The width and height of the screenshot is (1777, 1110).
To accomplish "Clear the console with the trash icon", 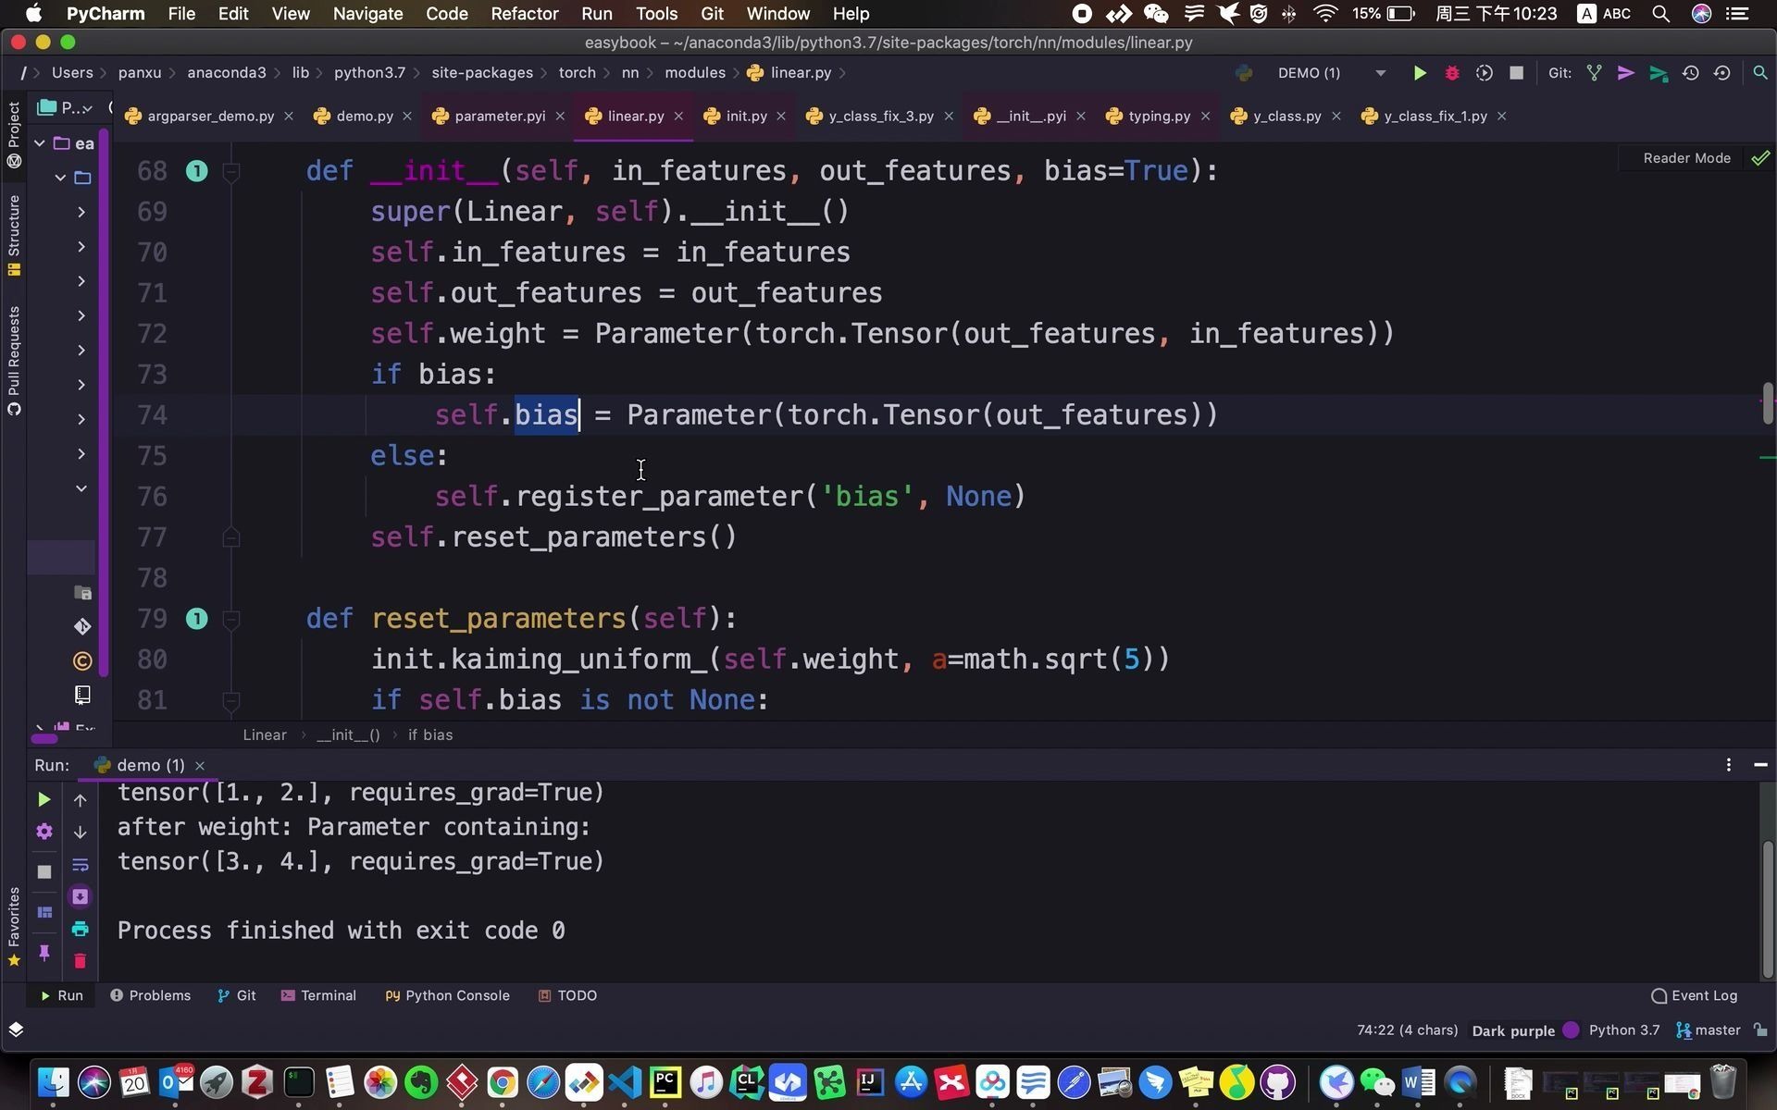I will 81,961.
